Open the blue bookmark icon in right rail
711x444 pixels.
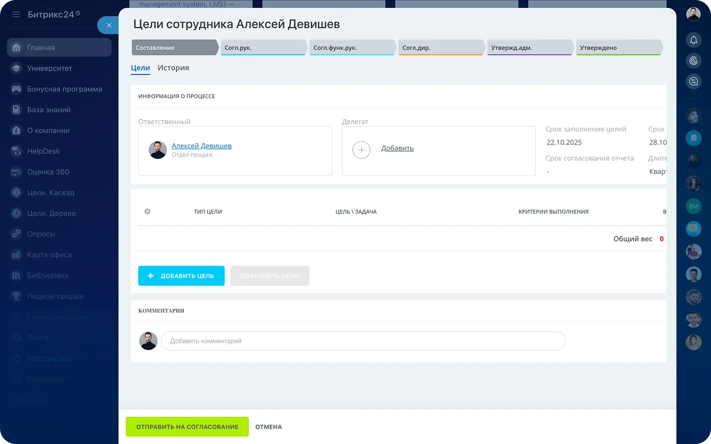[693, 138]
